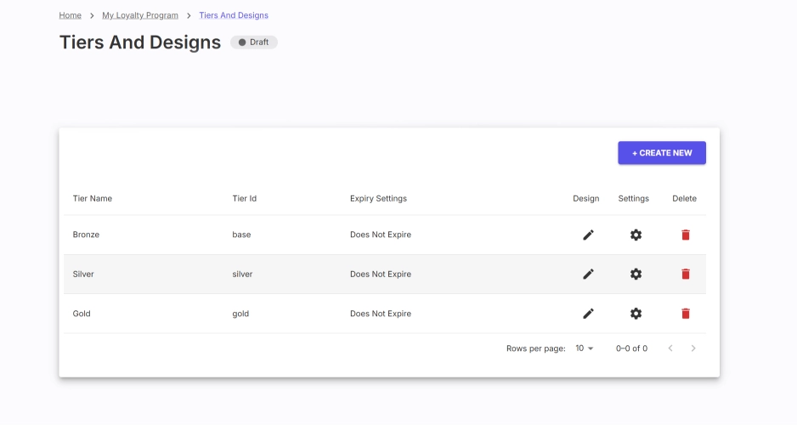Delete the Silver tier
797x425 pixels.
coord(686,274)
